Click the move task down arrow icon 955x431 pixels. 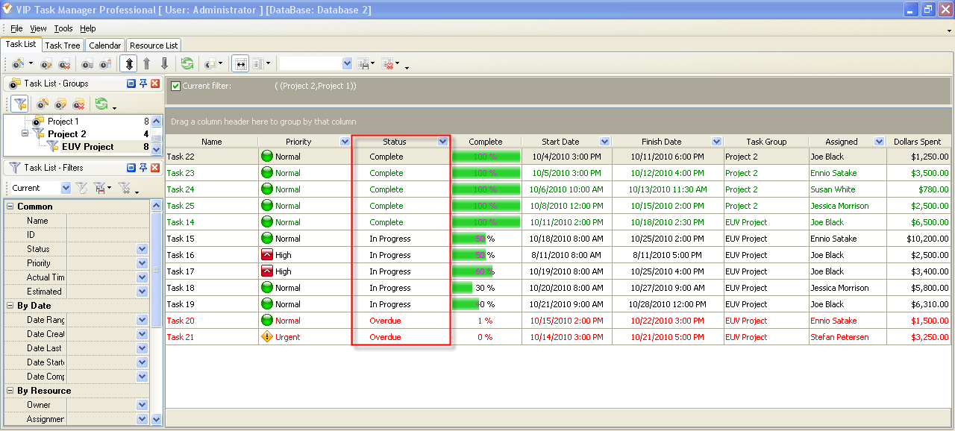point(165,64)
